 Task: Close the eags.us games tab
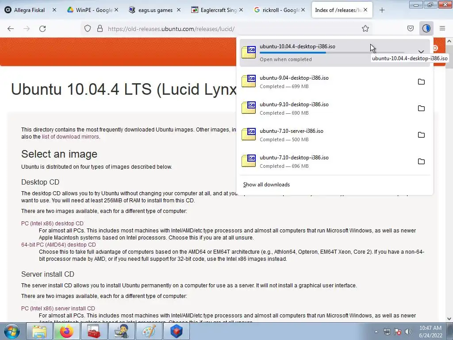point(179,10)
